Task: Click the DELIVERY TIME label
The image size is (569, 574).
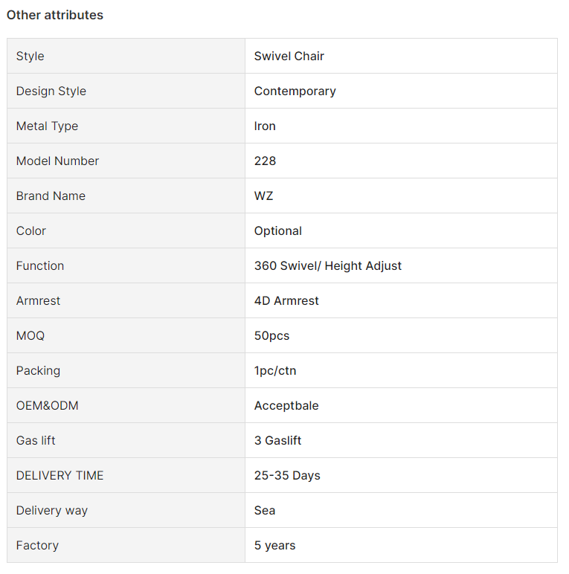Action: click(60, 476)
